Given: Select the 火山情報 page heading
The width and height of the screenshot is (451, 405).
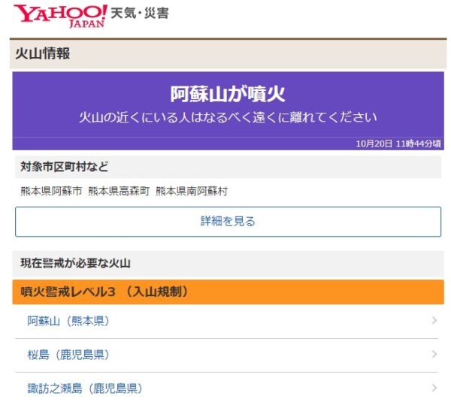Looking at the screenshot, I should click(x=43, y=53).
